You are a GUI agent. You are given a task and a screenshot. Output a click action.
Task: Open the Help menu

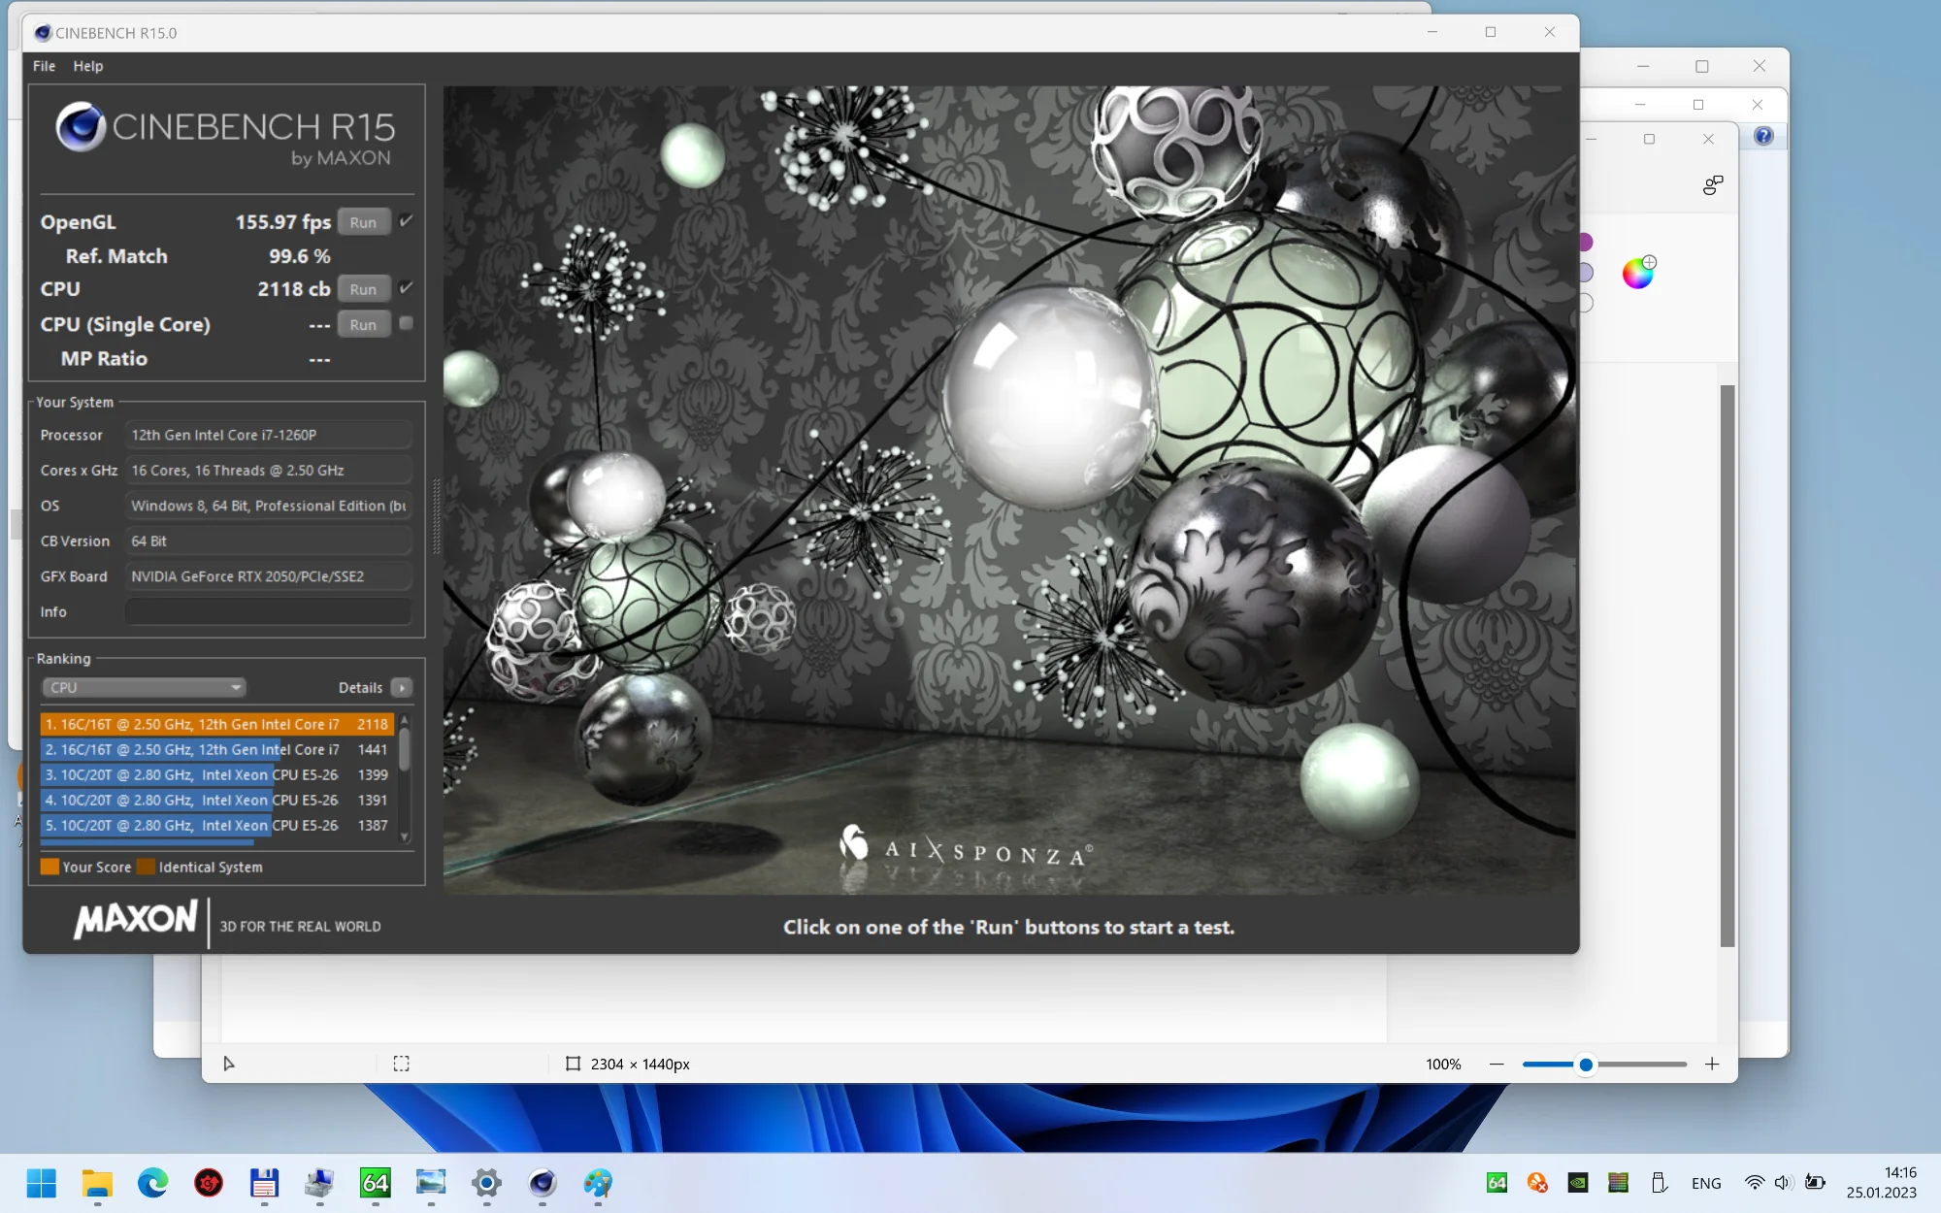coord(87,66)
